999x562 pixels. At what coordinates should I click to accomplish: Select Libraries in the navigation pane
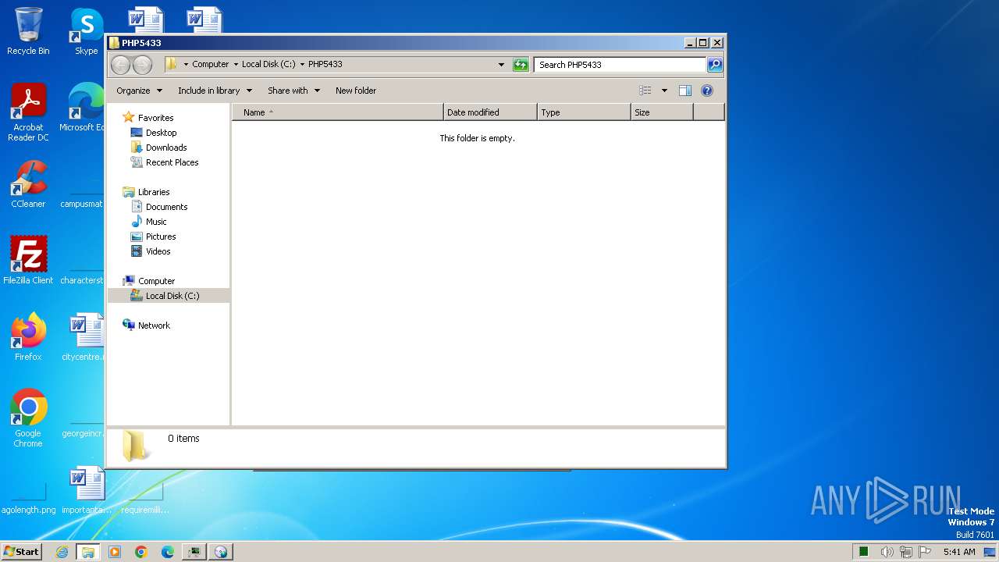(x=154, y=192)
